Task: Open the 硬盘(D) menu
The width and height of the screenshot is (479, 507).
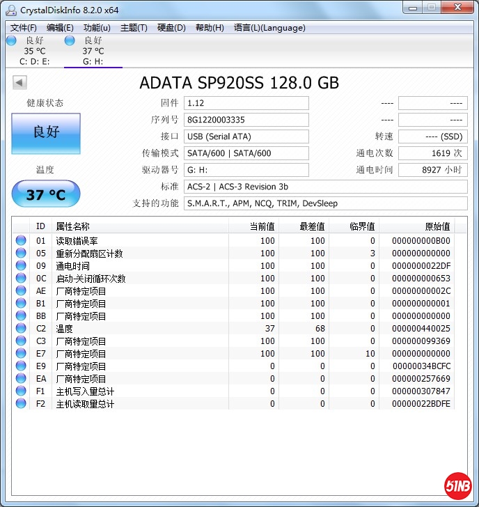Action: [171, 28]
